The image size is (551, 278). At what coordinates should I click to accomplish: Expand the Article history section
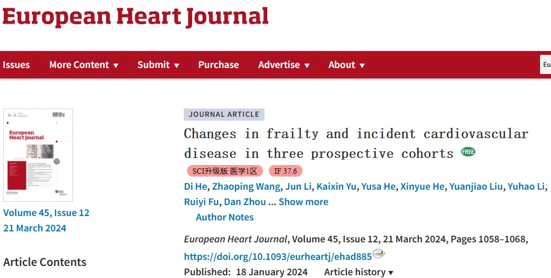358,272
